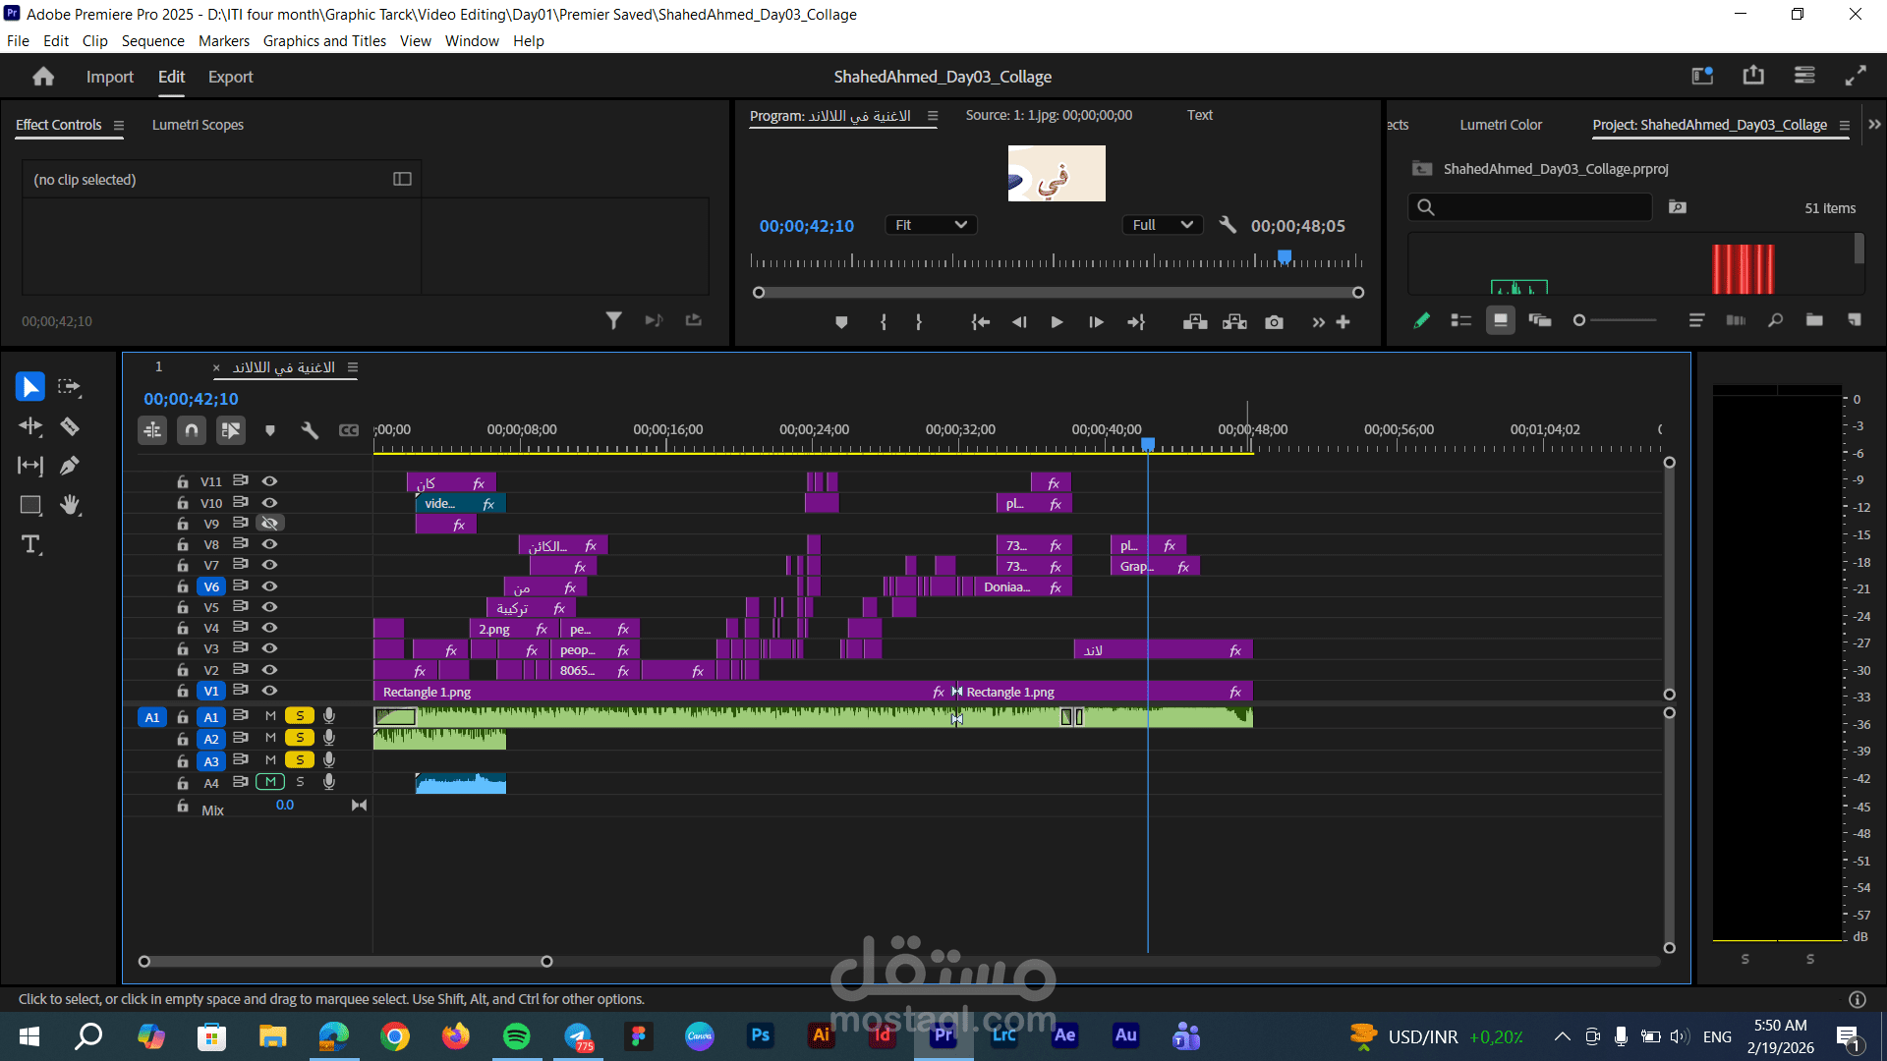The image size is (1887, 1061).
Task: Unmute audio track A4
Action: tap(270, 782)
